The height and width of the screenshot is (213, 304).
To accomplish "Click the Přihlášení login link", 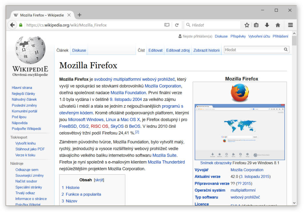I will pyautogui.click(x=281, y=36).
